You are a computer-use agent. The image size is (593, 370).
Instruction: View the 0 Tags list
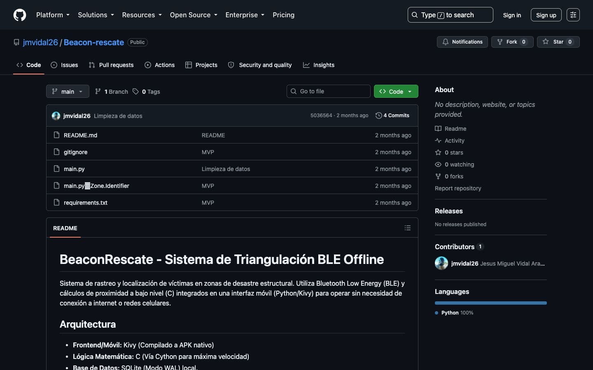pyautogui.click(x=147, y=92)
